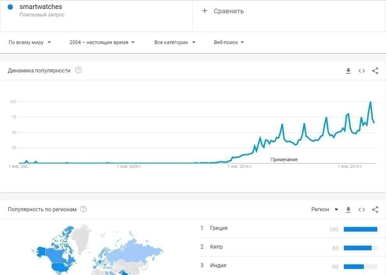Viewport: 386px width, 275px height.
Task: Open help icon next to Динамика популярности
Action: point(78,70)
